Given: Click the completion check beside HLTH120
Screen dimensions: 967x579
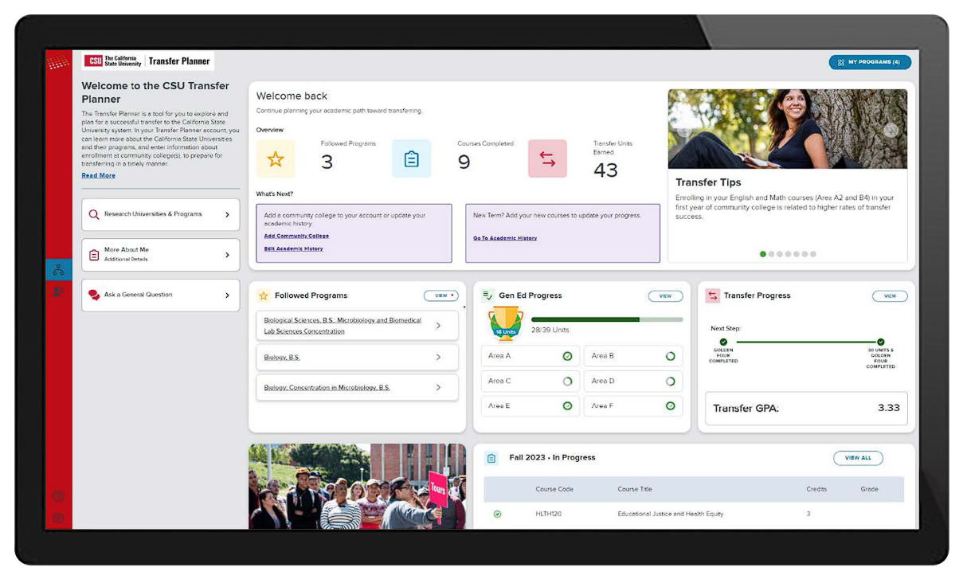Looking at the screenshot, I should click(x=498, y=514).
